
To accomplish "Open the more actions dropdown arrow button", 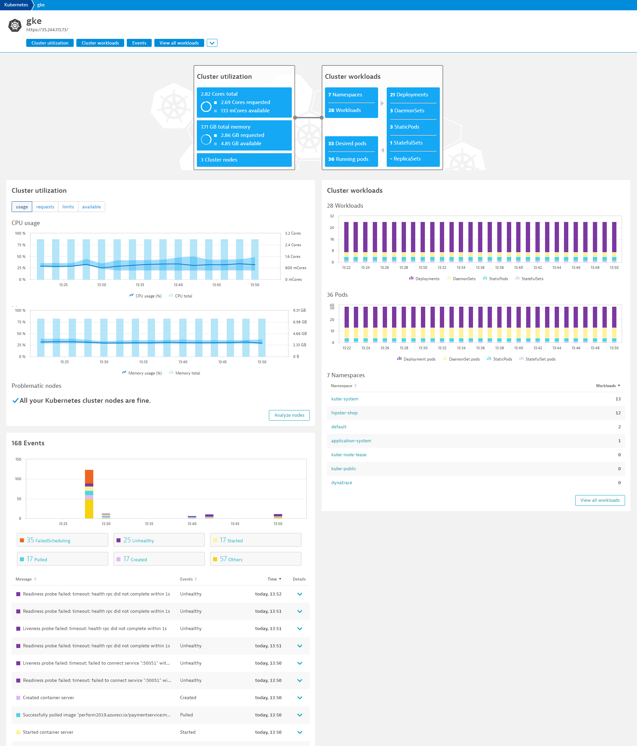I will click(212, 43).
